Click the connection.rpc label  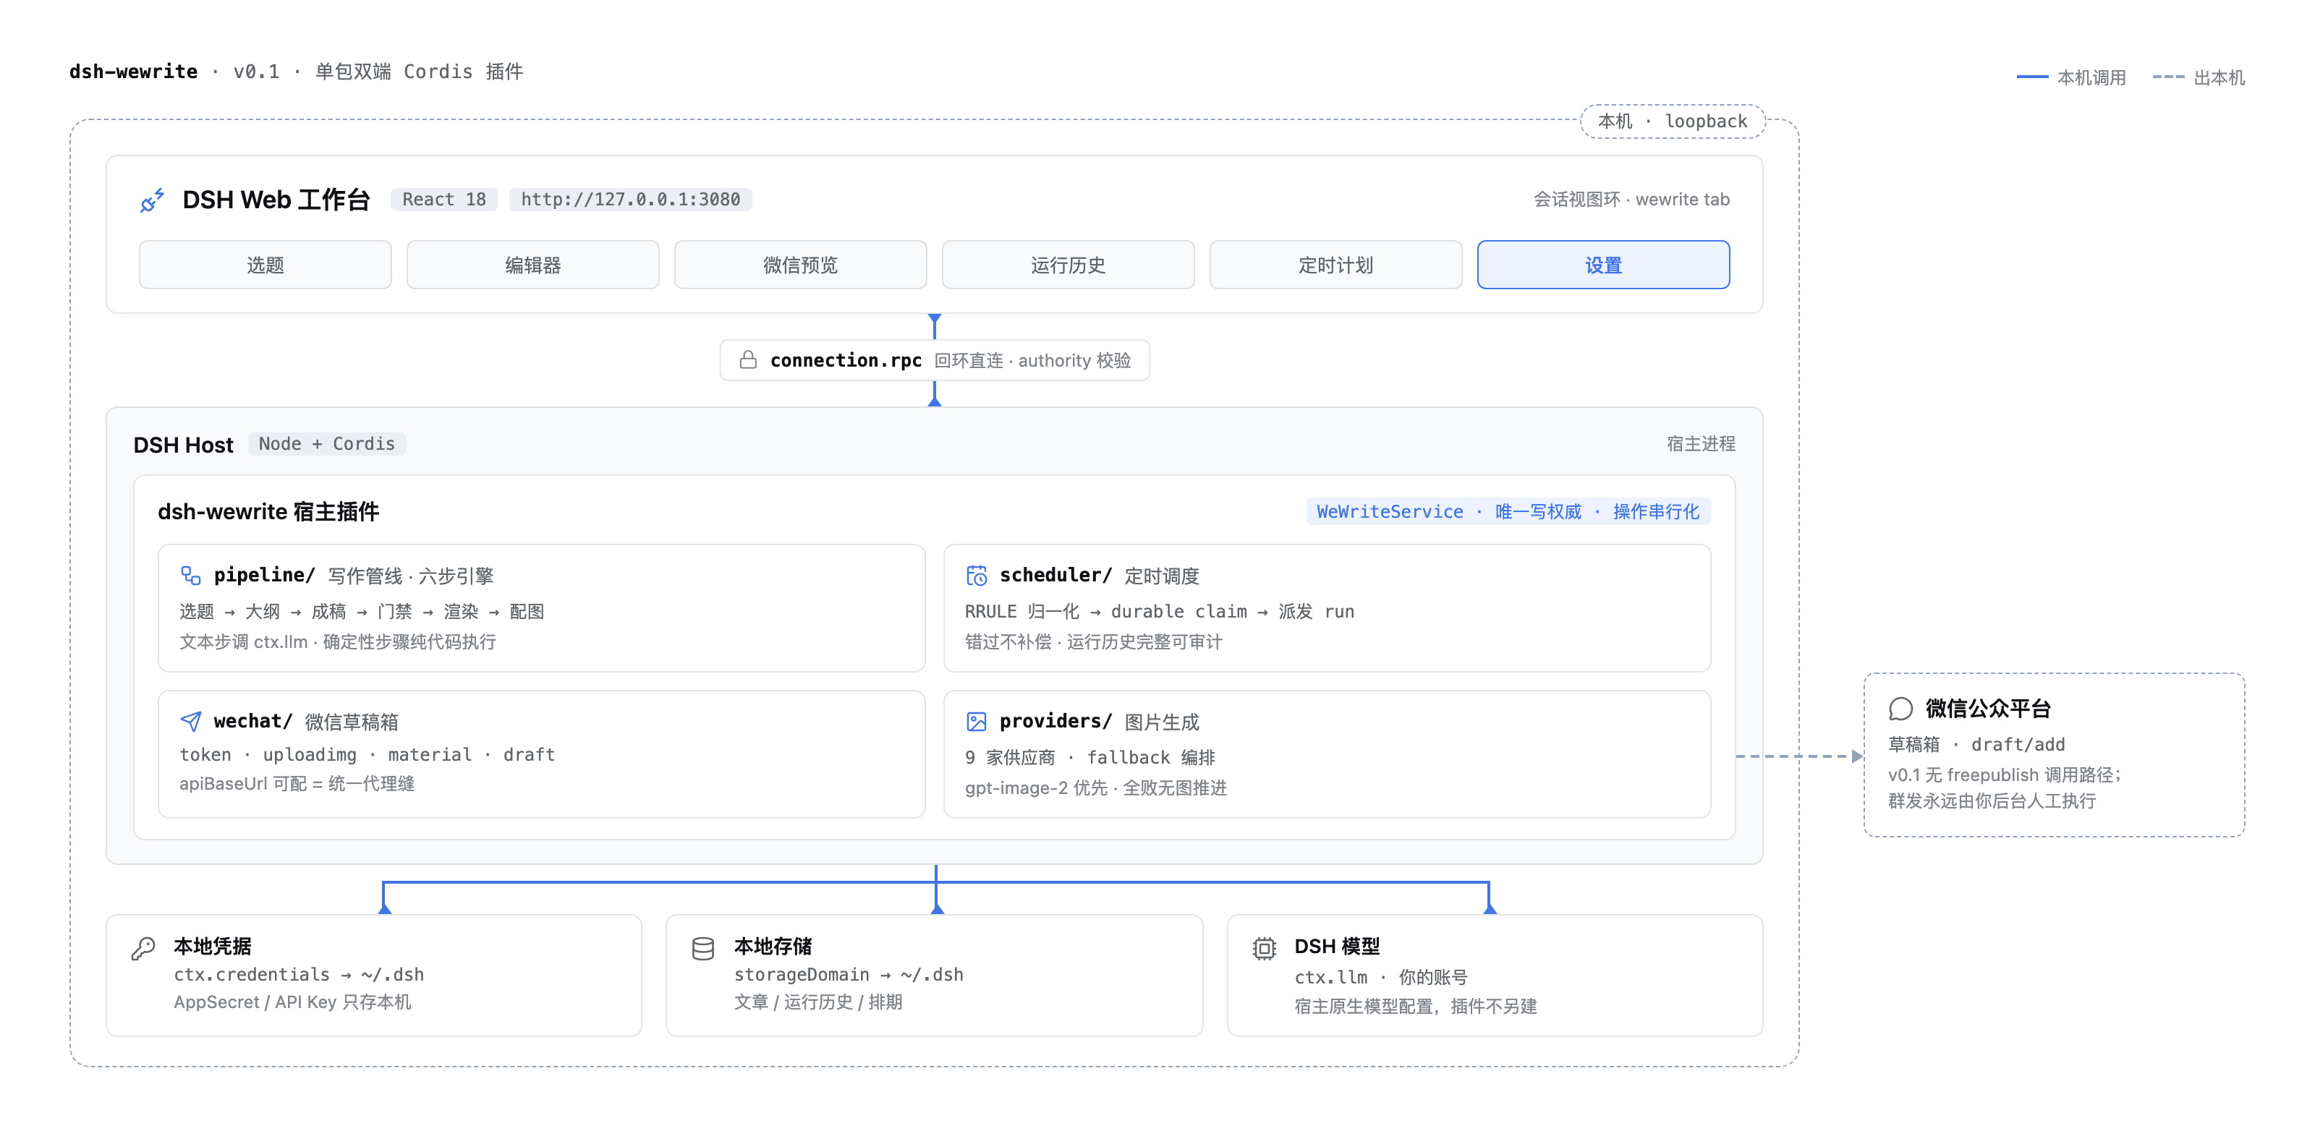[846, 360]
